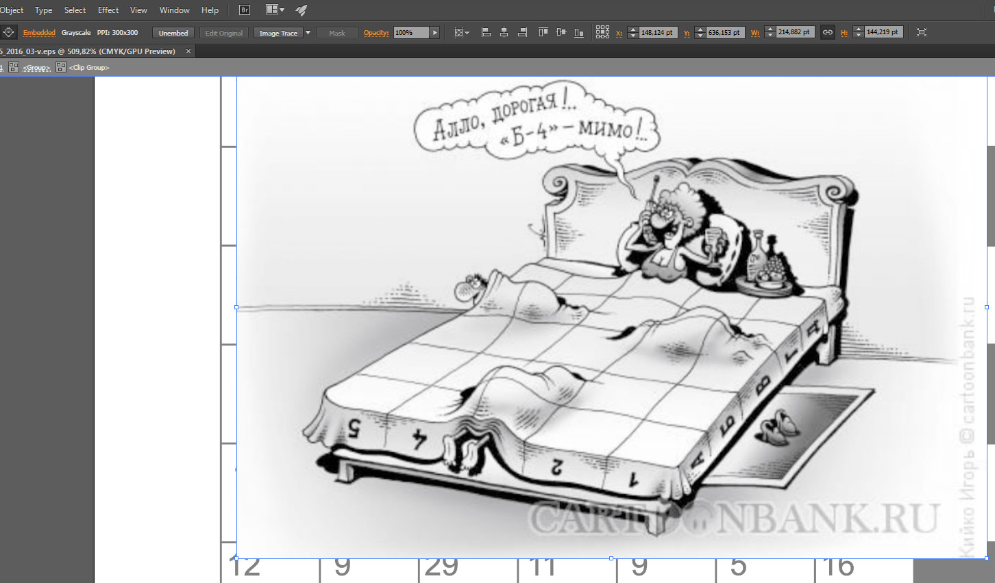Click the cartoon image on the artboard
Screen dimensions: 995x583
tap(611, 318)
